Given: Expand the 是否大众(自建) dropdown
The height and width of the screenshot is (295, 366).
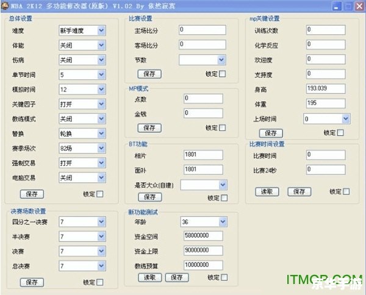Looking at the screenshot, I should click(204, 185).
